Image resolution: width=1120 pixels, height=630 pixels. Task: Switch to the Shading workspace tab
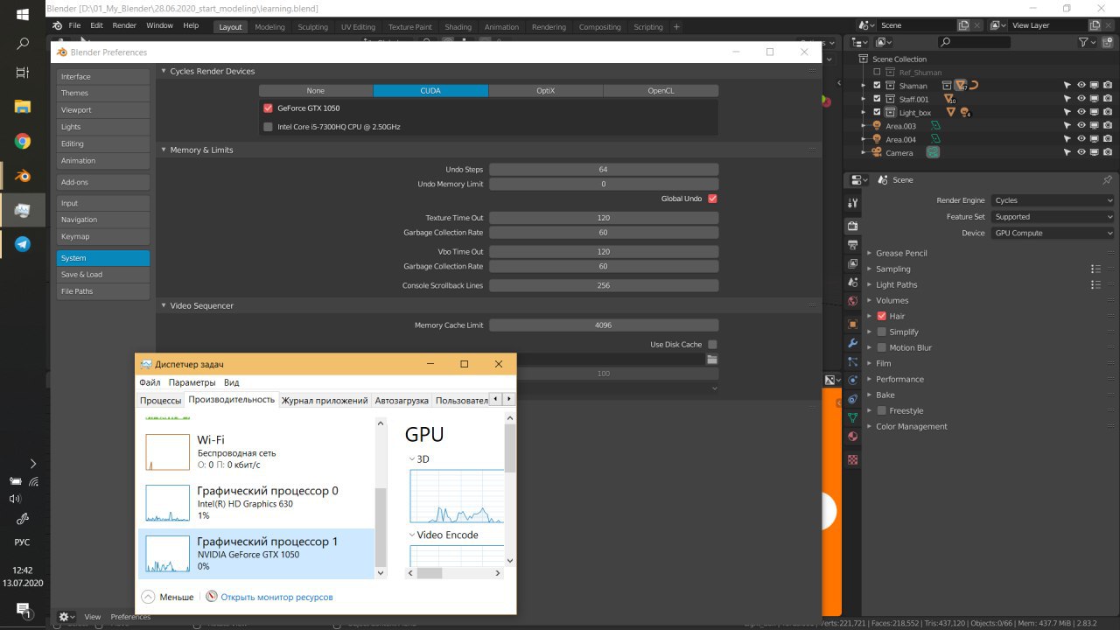[458, 27]
